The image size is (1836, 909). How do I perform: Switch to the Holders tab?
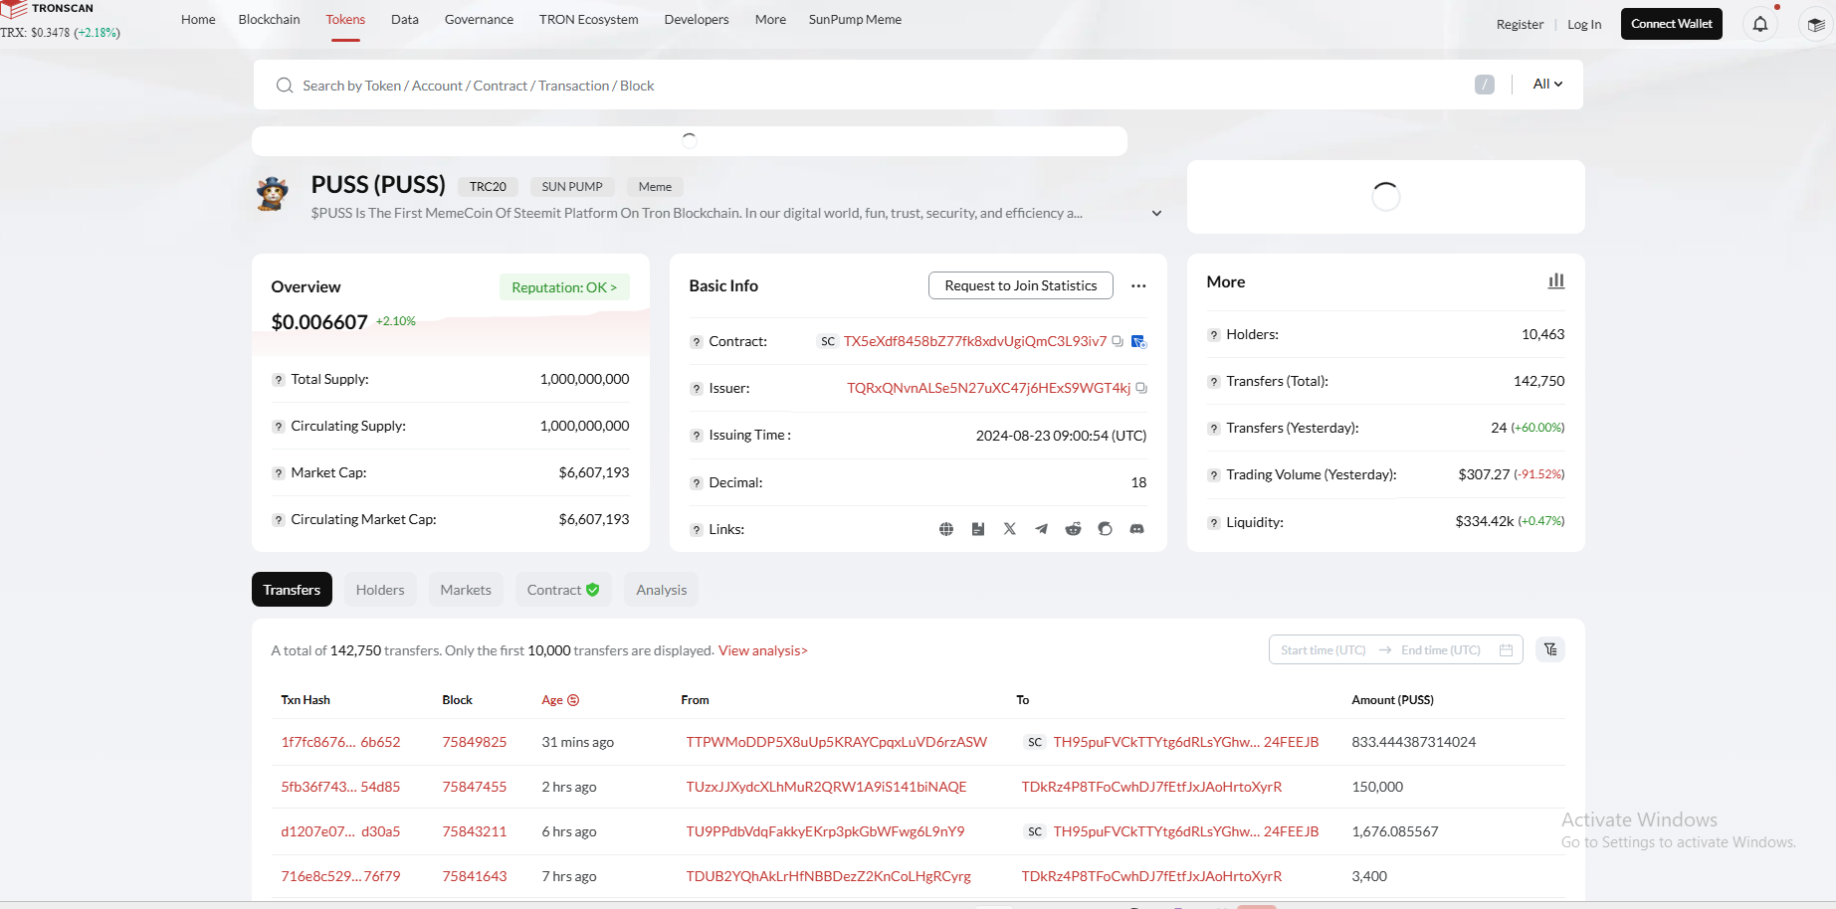click(x=380, y=590)
